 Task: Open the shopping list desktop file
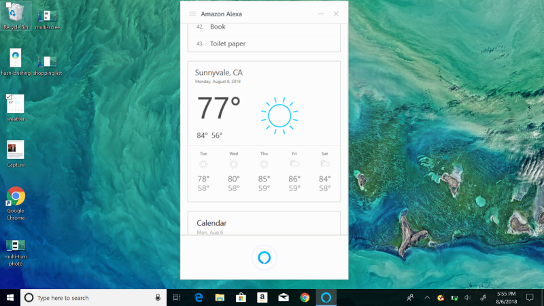(x=48, y=65)
